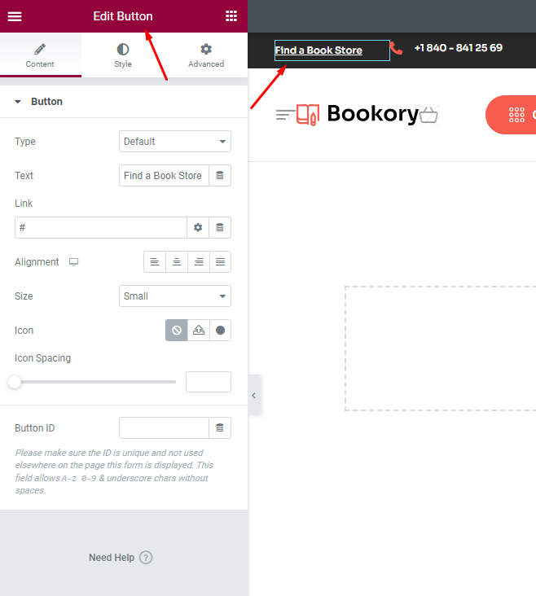Click the responsive device icon beside Alignment
536x596 pixels.
tap(74, 262)
